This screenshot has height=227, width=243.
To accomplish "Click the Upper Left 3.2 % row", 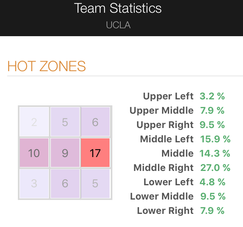I will click(184, 96).
